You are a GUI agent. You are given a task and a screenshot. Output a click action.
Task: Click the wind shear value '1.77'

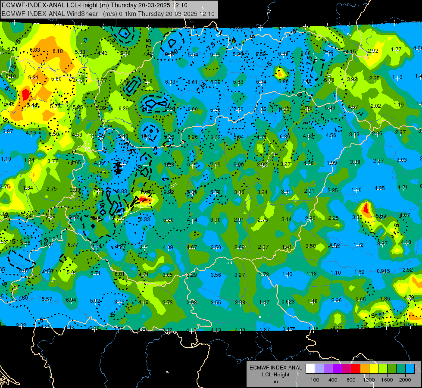pos(396,50)
